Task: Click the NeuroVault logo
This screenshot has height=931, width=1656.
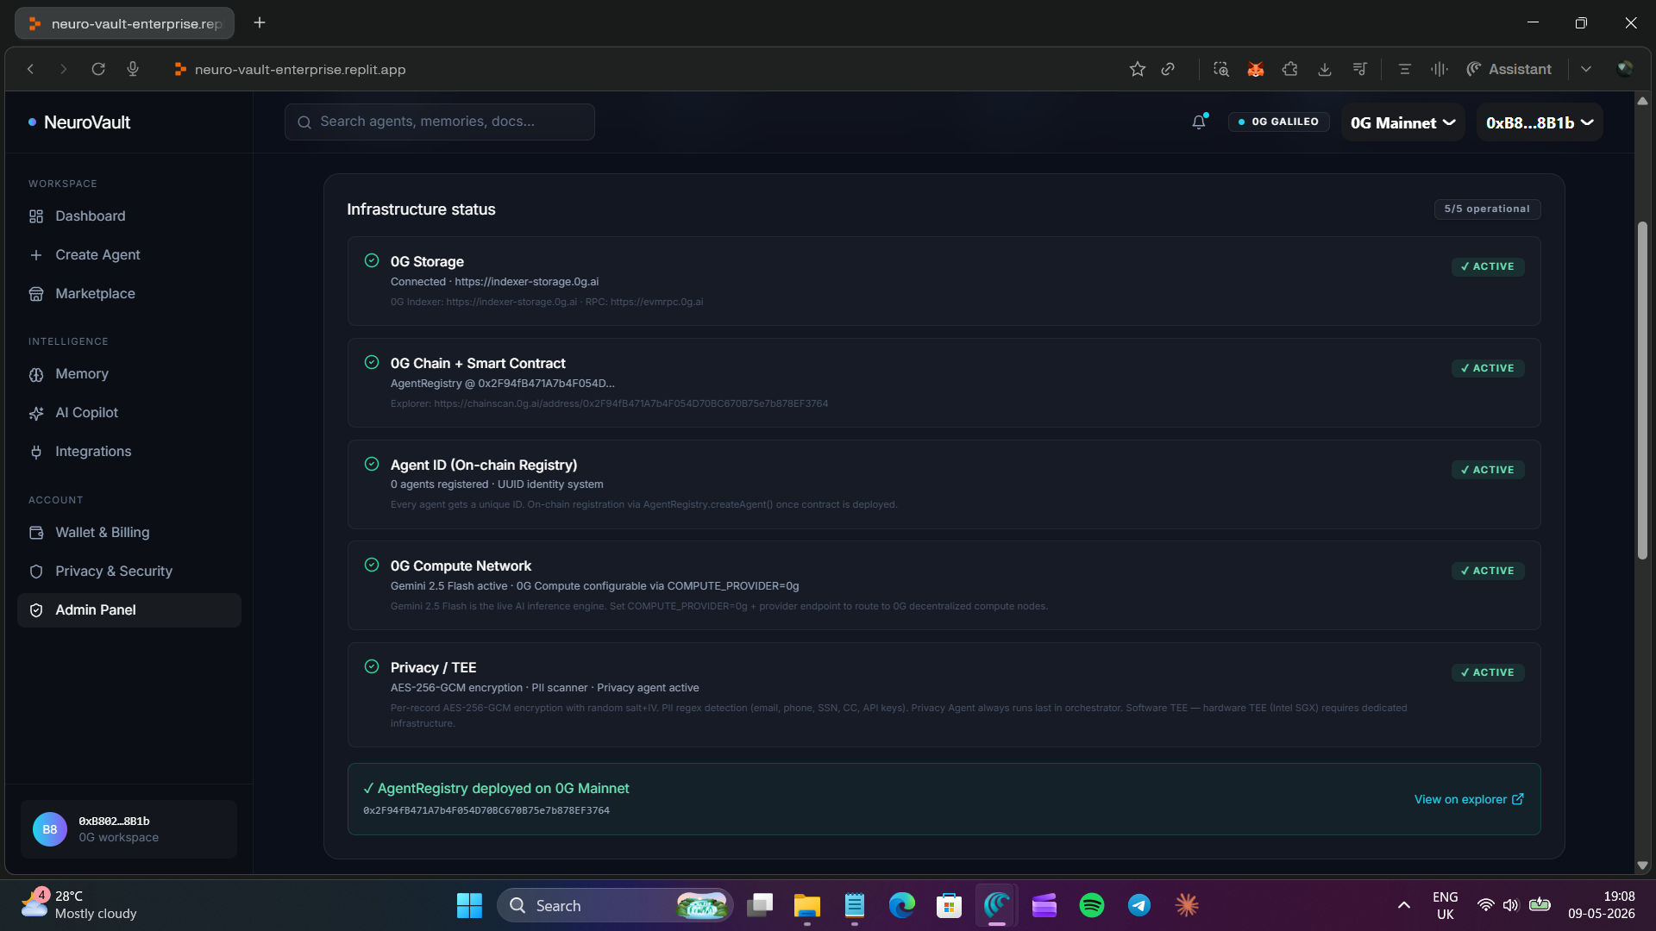Action: coord(79,122)
